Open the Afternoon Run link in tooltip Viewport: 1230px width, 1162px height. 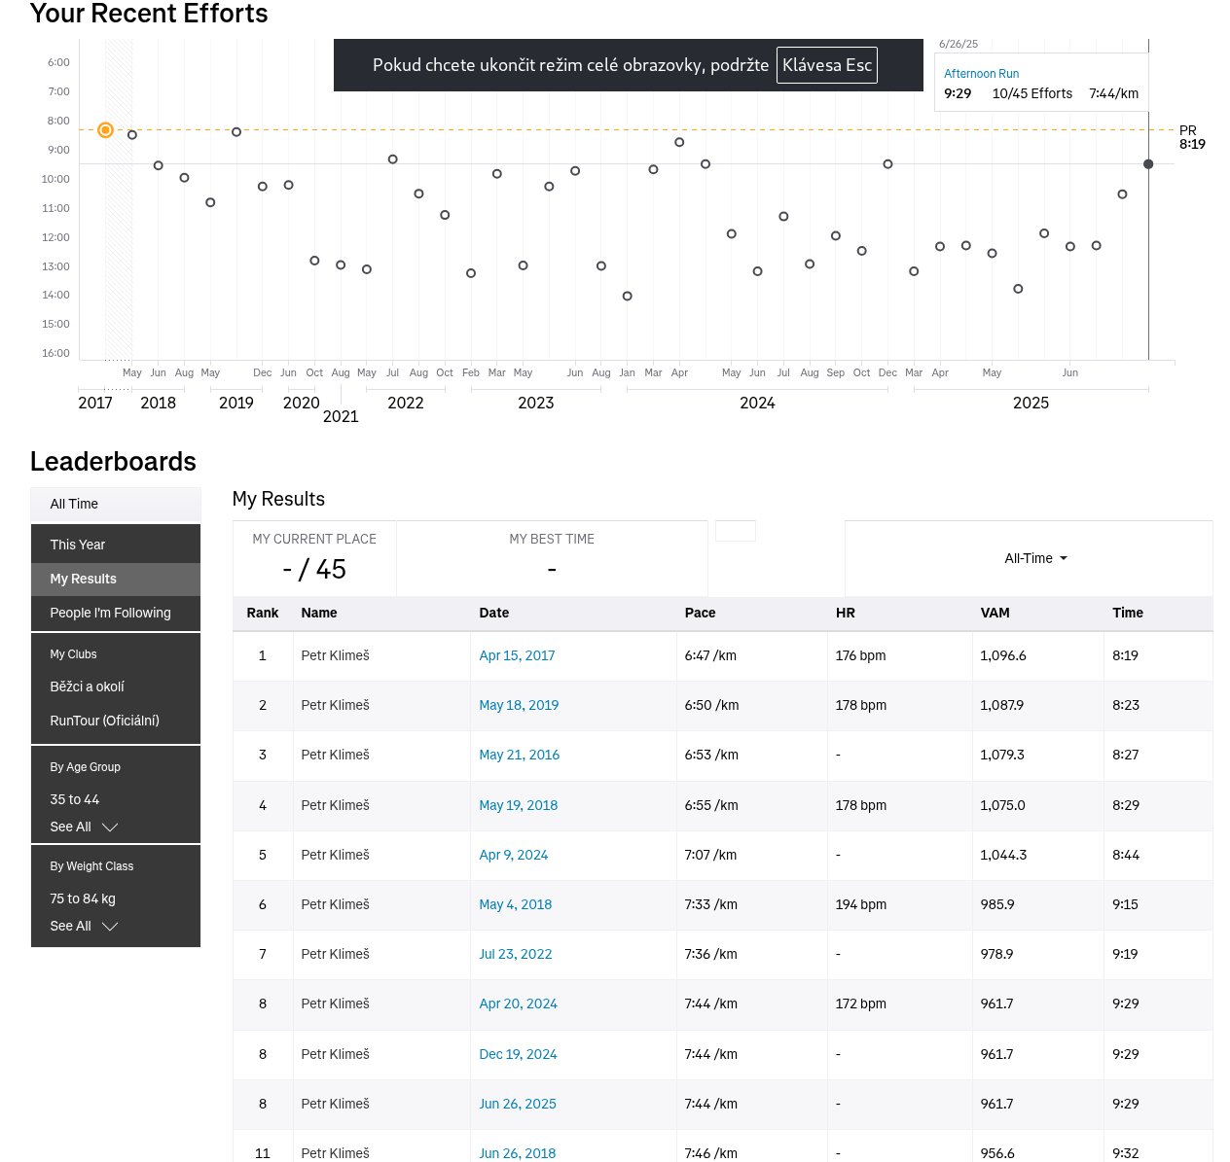pos(981,74)
